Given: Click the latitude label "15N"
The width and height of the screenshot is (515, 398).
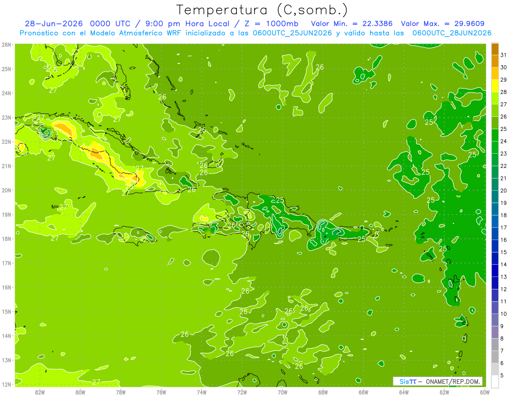Looking at the screenshot, I should pyautogui.click(x=6, y=311).
